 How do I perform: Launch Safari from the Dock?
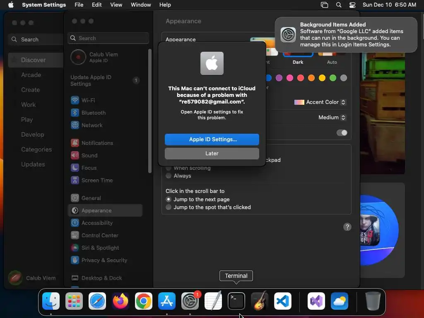point(97,301)
